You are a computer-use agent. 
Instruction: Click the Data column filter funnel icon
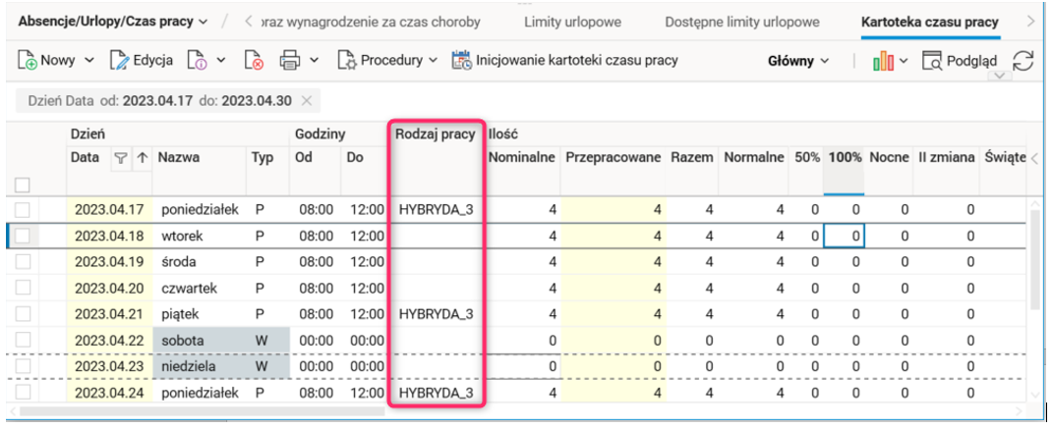tap(120, 158)
